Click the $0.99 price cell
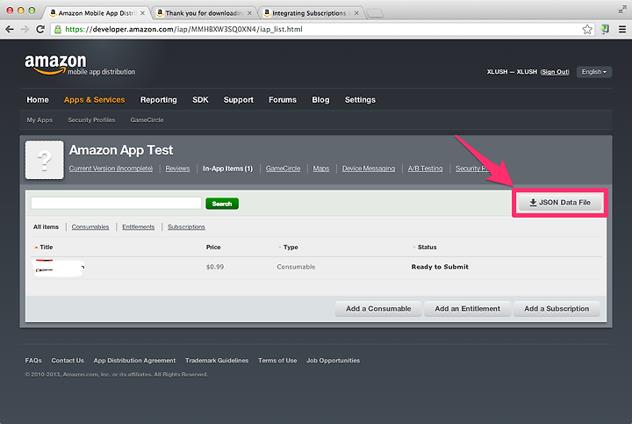 click(x=215, y=267)
